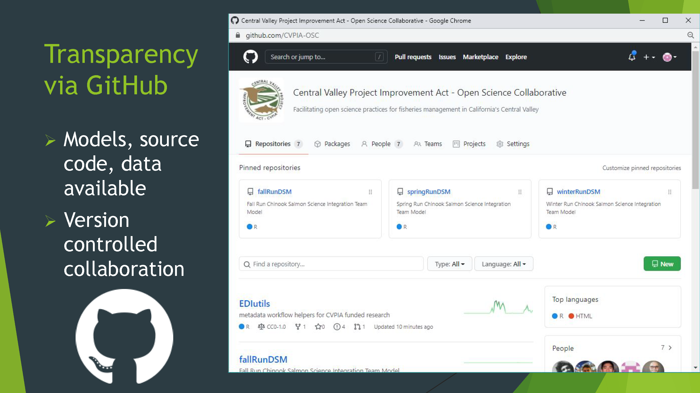Click the first member avatar in People
This screenshot has width=700, height=393.
563,367
